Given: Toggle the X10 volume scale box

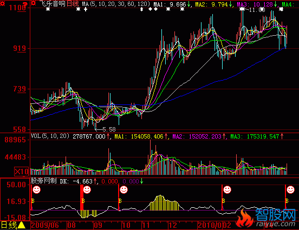Looking at the screenshot, I should [x=21, y=172].
